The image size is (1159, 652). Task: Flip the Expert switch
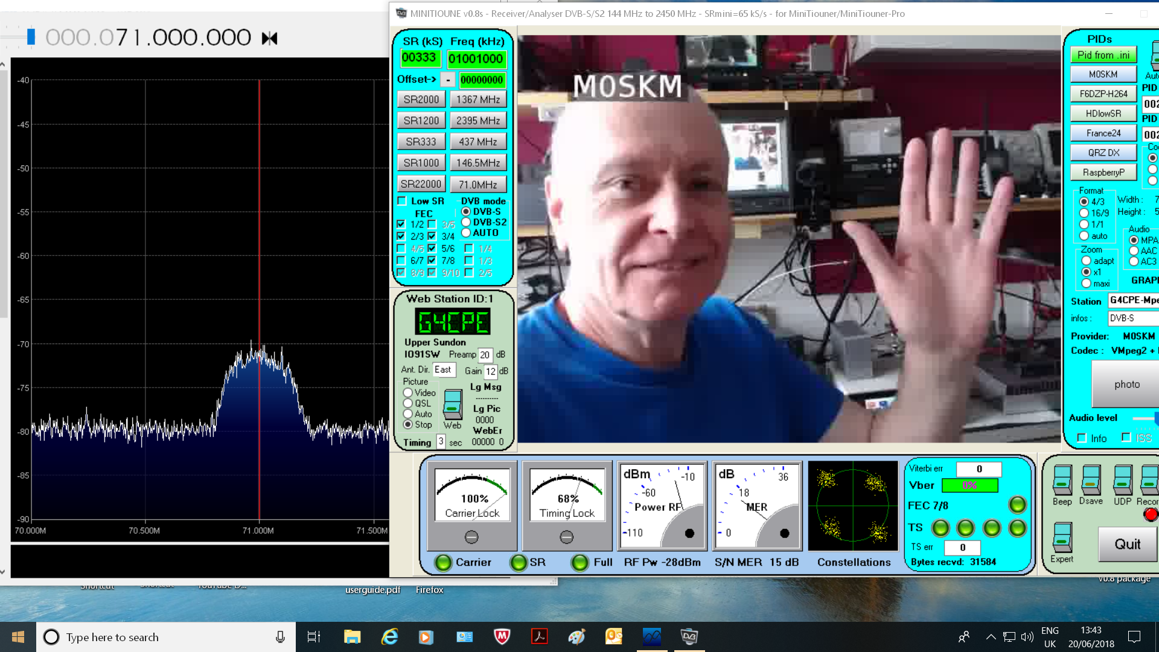1062,537
